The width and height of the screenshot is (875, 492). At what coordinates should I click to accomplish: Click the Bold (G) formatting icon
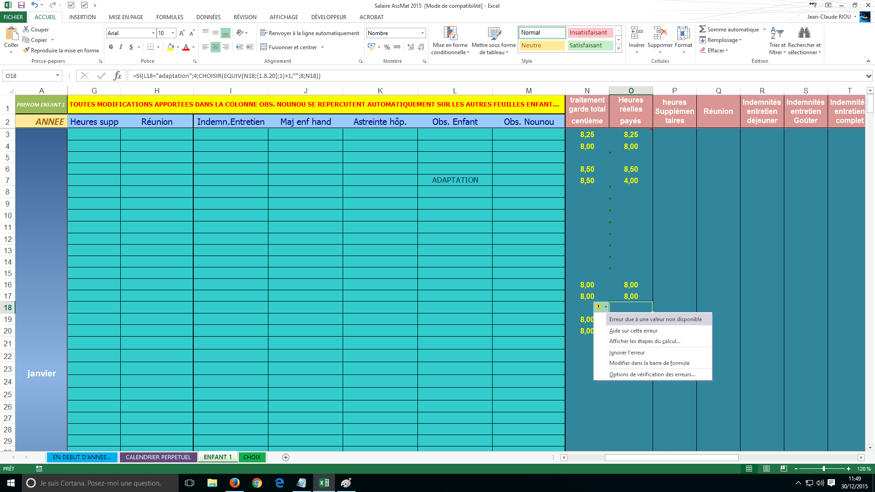[111, 47]
